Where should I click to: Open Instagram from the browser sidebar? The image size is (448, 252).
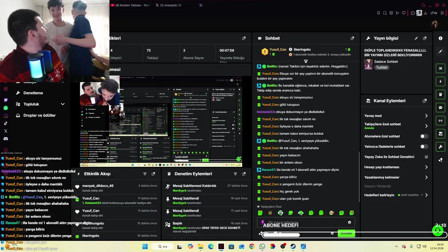tap(6, 115)
